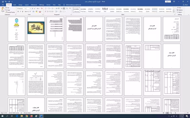Click the Paste icon
Screen dimensions: 190x118
[3, 10]
